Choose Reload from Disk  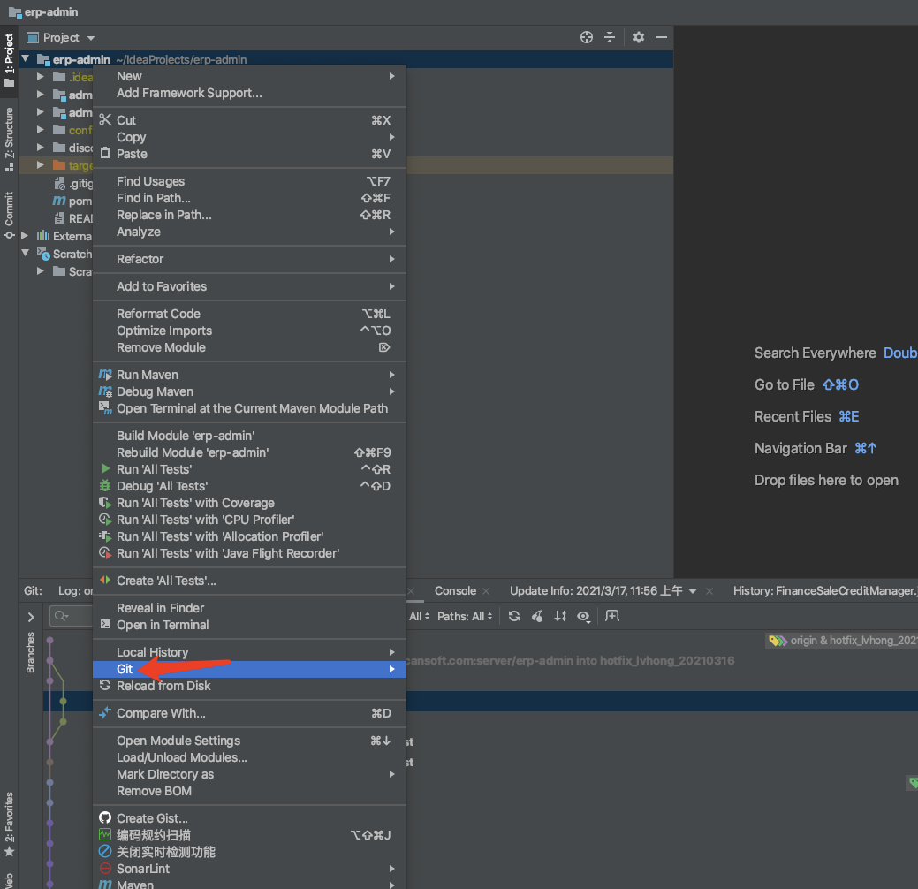click(x=249, y=686)
